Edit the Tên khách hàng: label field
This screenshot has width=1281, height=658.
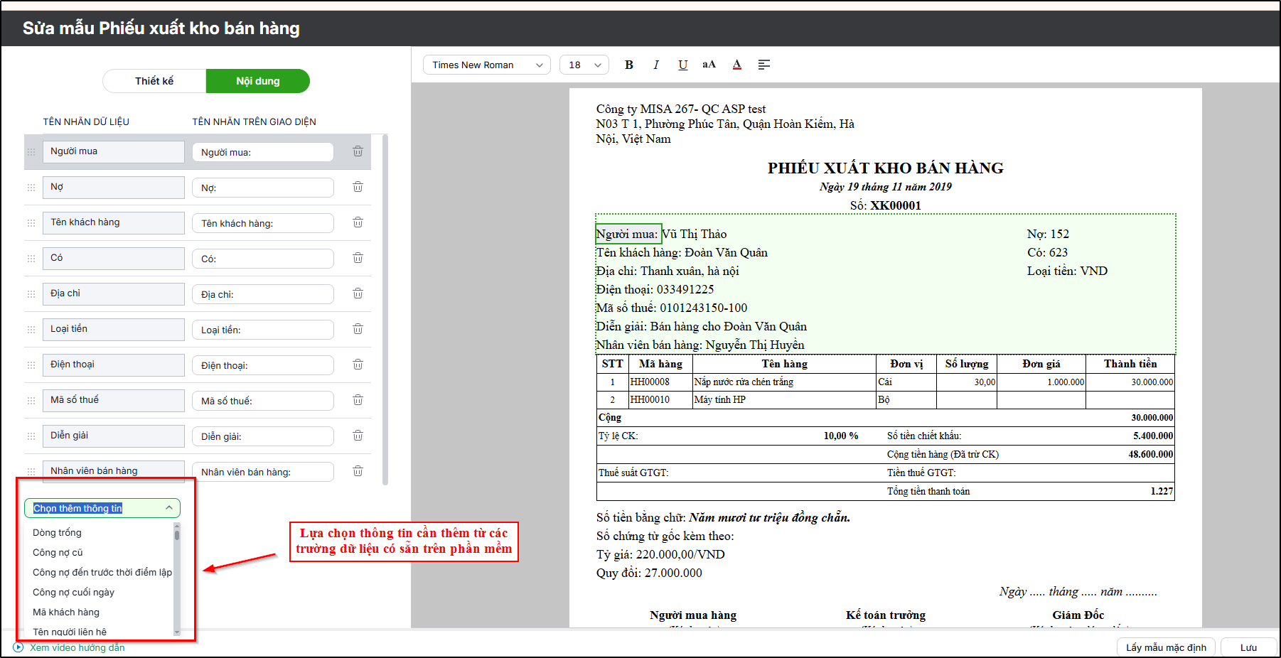pyautogui.click(x=263, y=223)
